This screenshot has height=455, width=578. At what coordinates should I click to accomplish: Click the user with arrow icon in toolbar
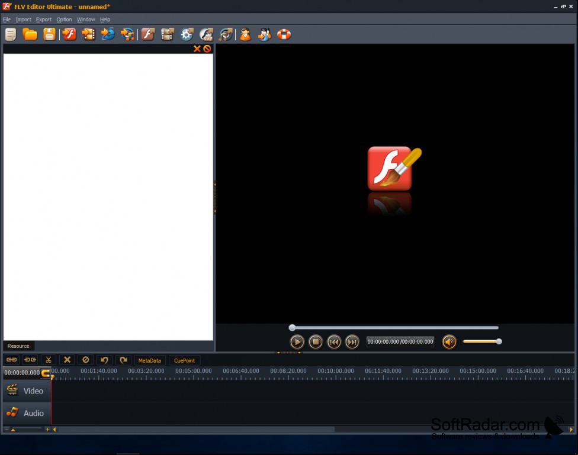coord(264,34)
